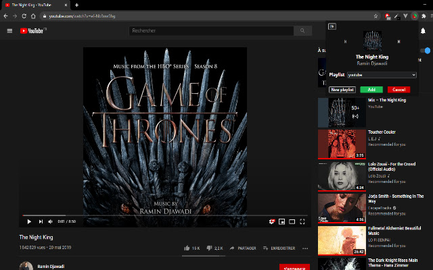Click the Rechercher search field
The width and height of the screenshot is (433, 270).
[x=210, y=30]
